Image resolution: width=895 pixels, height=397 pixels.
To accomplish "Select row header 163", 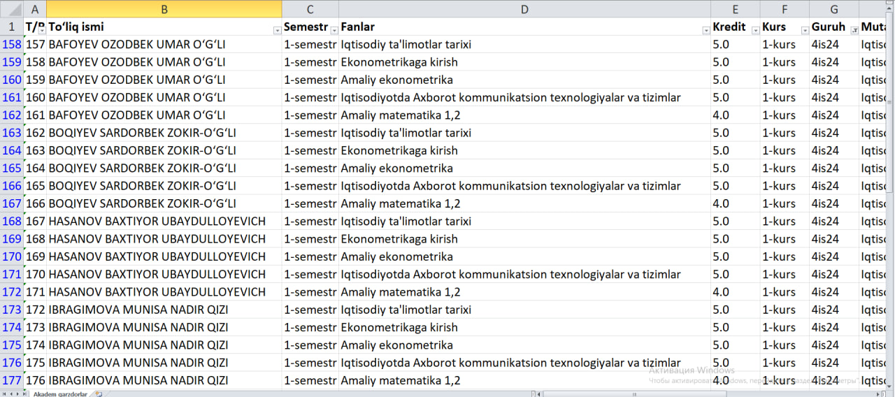I will 11,133.
